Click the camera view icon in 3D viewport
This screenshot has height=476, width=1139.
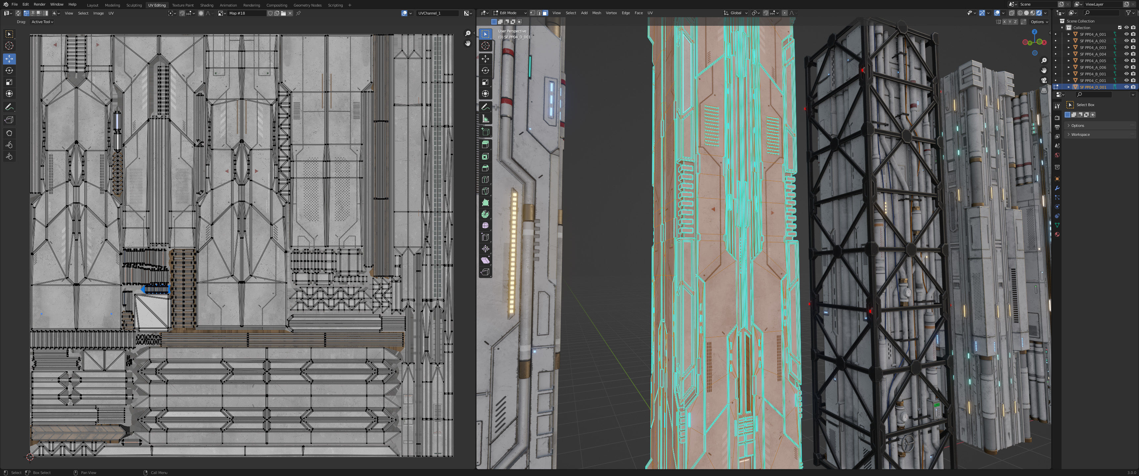pos(1044,80)
